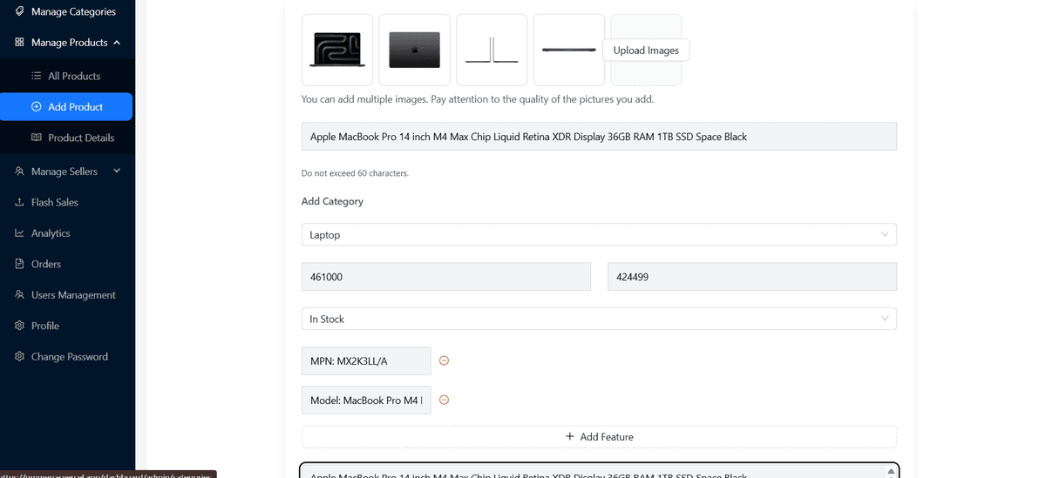Click the Manage Categories tag icon

19,12
